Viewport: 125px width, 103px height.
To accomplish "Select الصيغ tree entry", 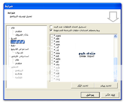I will 14,38.
